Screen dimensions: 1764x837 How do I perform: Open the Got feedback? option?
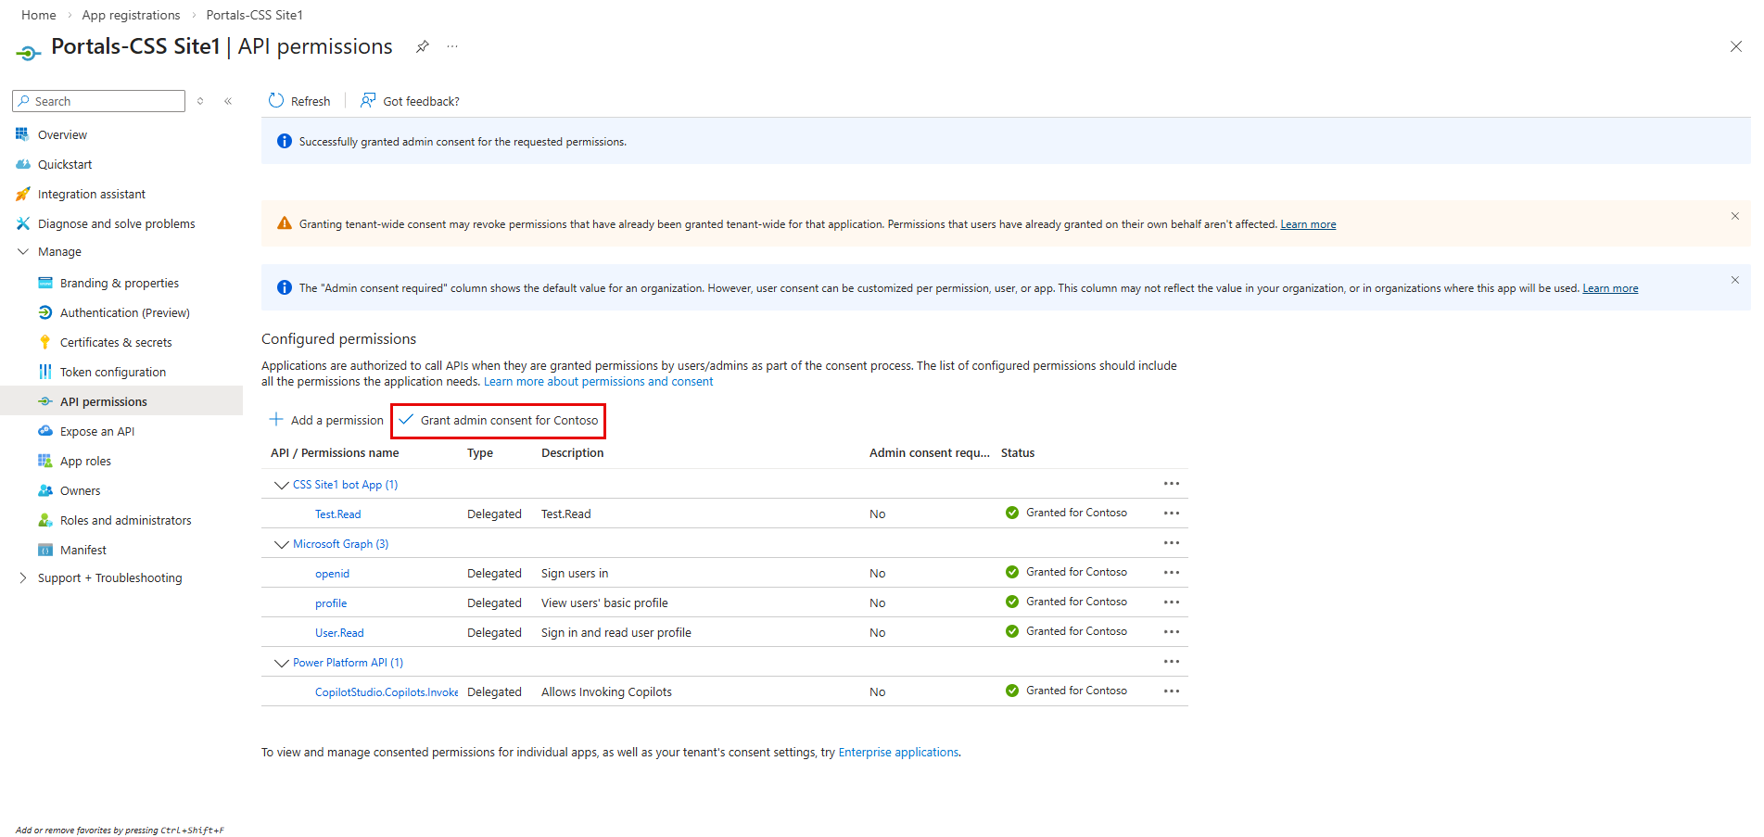click(410, 101)
